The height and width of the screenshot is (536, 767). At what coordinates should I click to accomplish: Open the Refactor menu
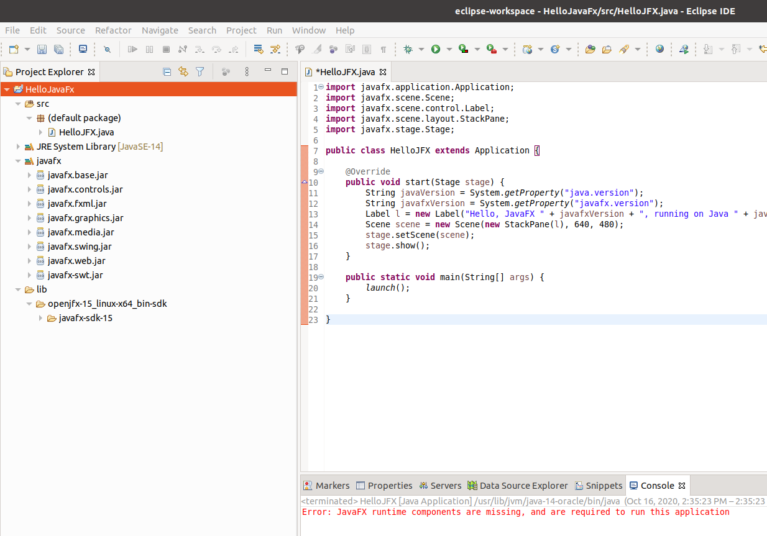(x=113, y=30)
